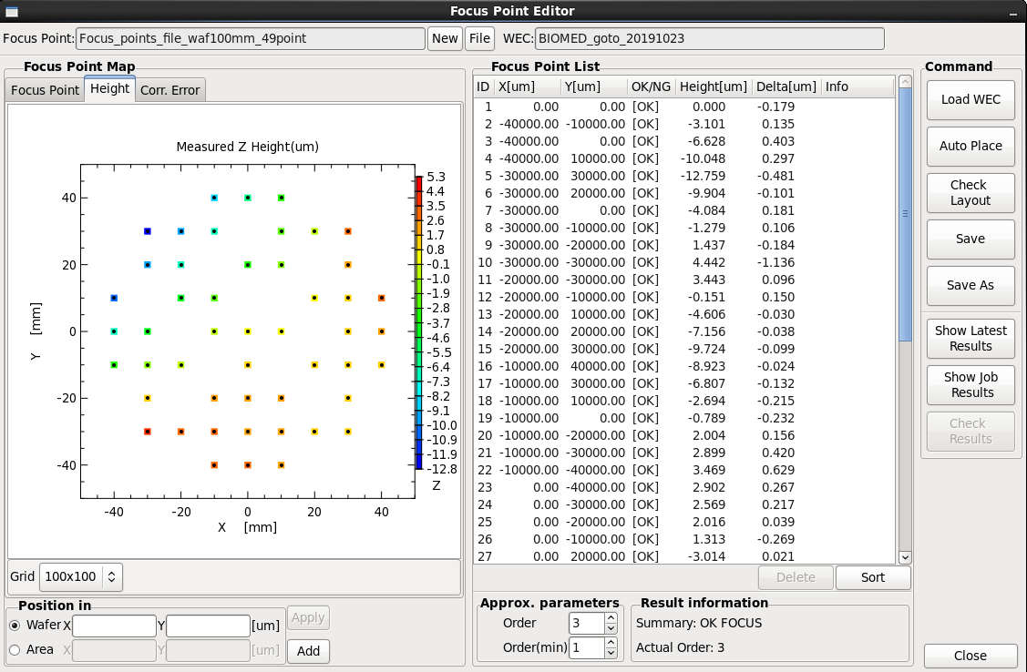This screenshot has width=1027, height=672.
Task: Click the Auto Place button
Action: coord(971,146)
